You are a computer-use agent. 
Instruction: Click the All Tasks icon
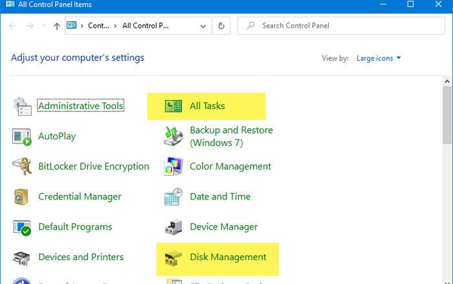coord(173,106)
